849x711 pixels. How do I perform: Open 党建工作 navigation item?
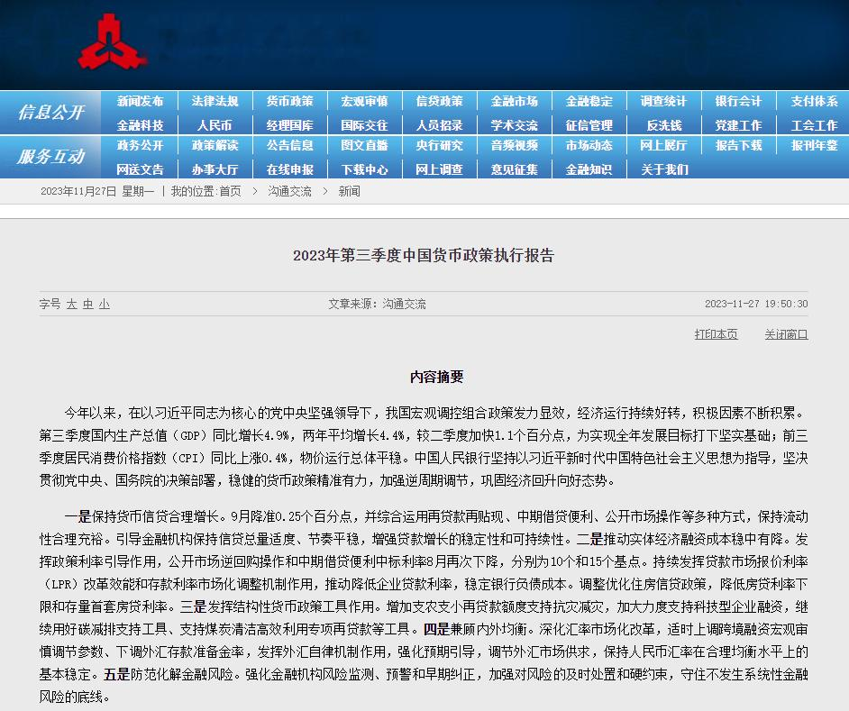pyautogui.click(x=738, y=125)
